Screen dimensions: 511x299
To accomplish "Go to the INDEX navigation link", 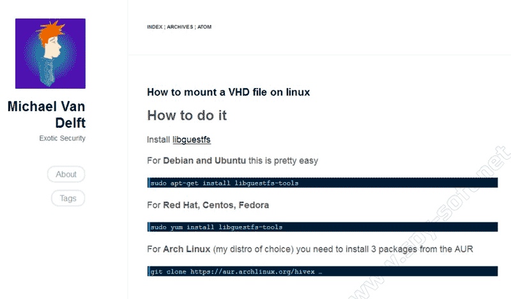I will point(155,27).
